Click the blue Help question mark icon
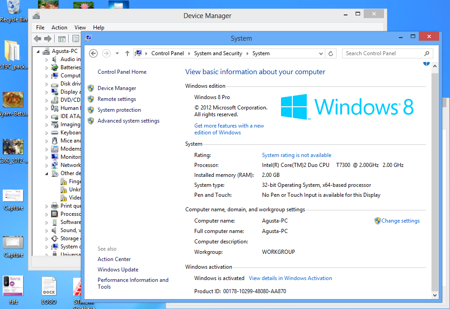Screen dimensions: 450x309 427,63
